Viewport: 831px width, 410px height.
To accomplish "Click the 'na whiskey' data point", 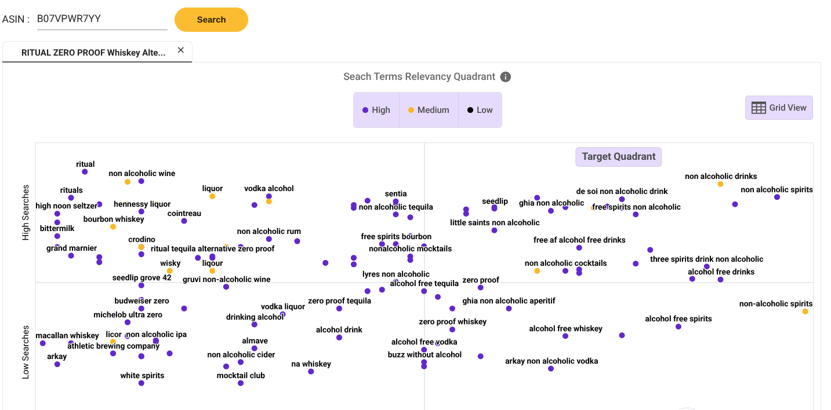I will click(311, 372).
